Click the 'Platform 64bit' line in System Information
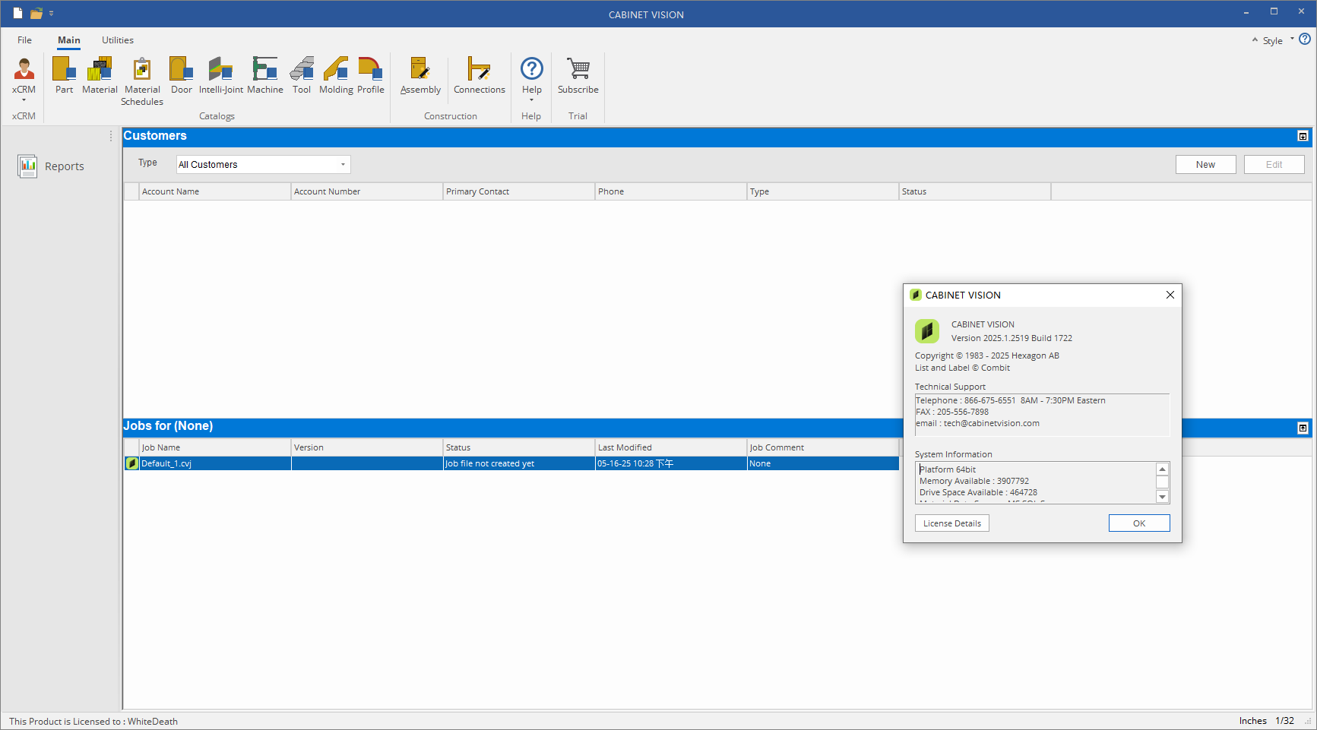Viewport: 1317px width, 730px height. tap(948, 469)
